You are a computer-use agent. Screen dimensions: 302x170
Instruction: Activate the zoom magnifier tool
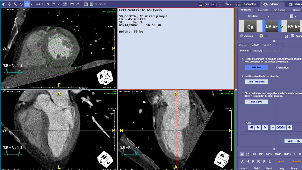pyautogui.click(x=15, y=4)
